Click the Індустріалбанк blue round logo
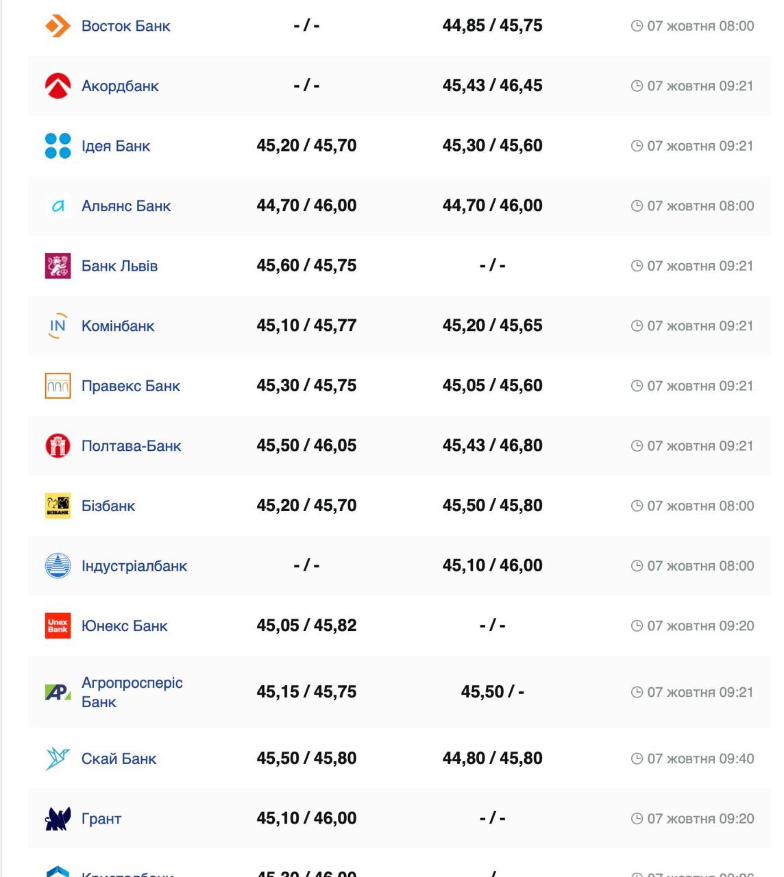 coord(58,566)
